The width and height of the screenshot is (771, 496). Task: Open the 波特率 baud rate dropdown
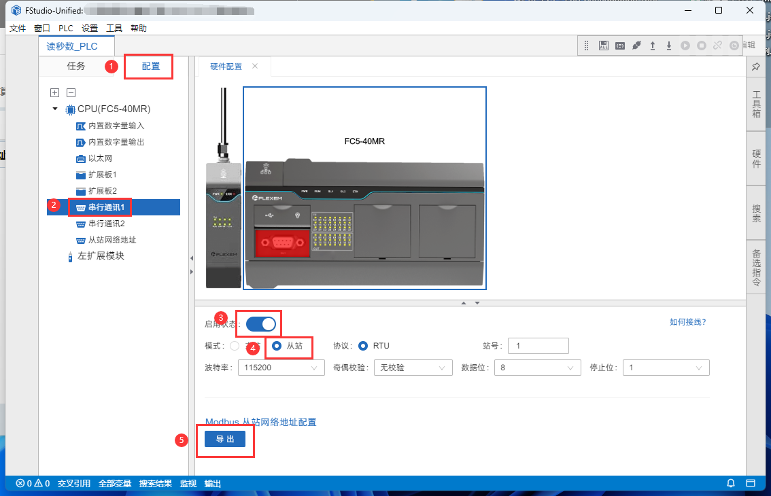click(280, 368)
